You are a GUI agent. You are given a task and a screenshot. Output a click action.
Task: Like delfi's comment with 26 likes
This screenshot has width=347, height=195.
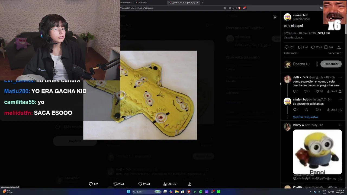317,91
